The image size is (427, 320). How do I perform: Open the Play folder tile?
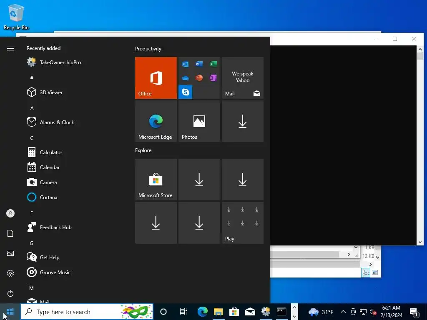point(243,223)
